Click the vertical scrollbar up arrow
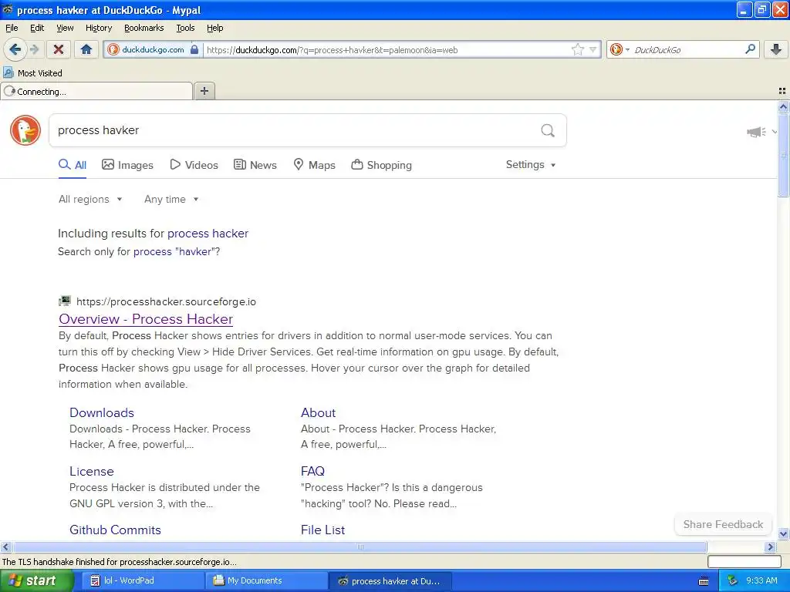The image size is (790, 592). click(783, 106)
